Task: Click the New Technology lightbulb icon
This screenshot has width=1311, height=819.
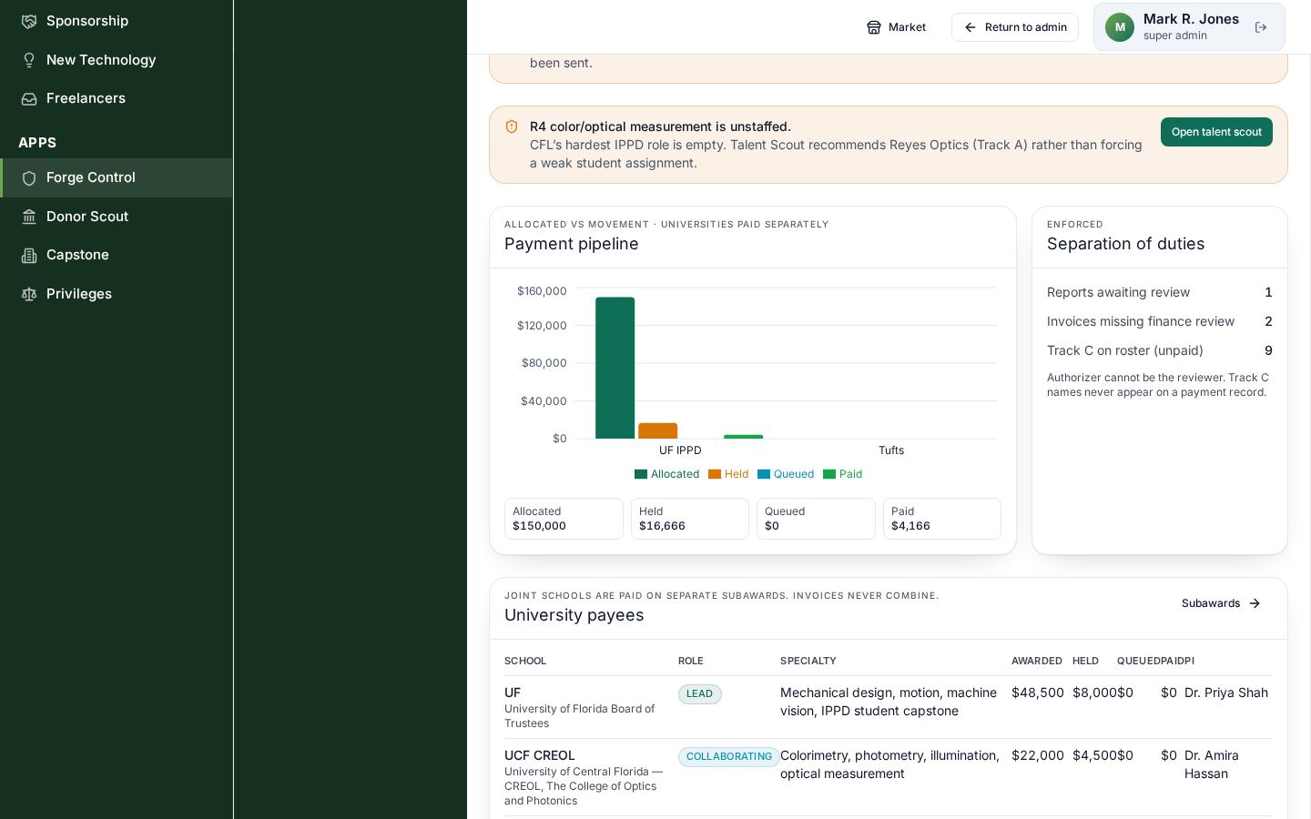Action: [x=29, y=60]
